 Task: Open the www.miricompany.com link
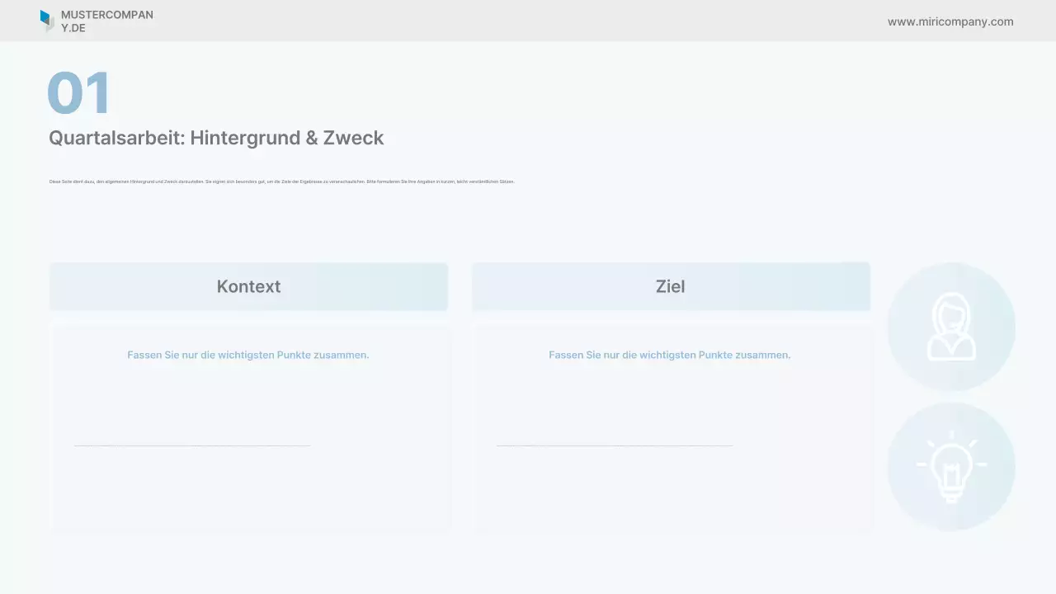[x=950, y=21]
